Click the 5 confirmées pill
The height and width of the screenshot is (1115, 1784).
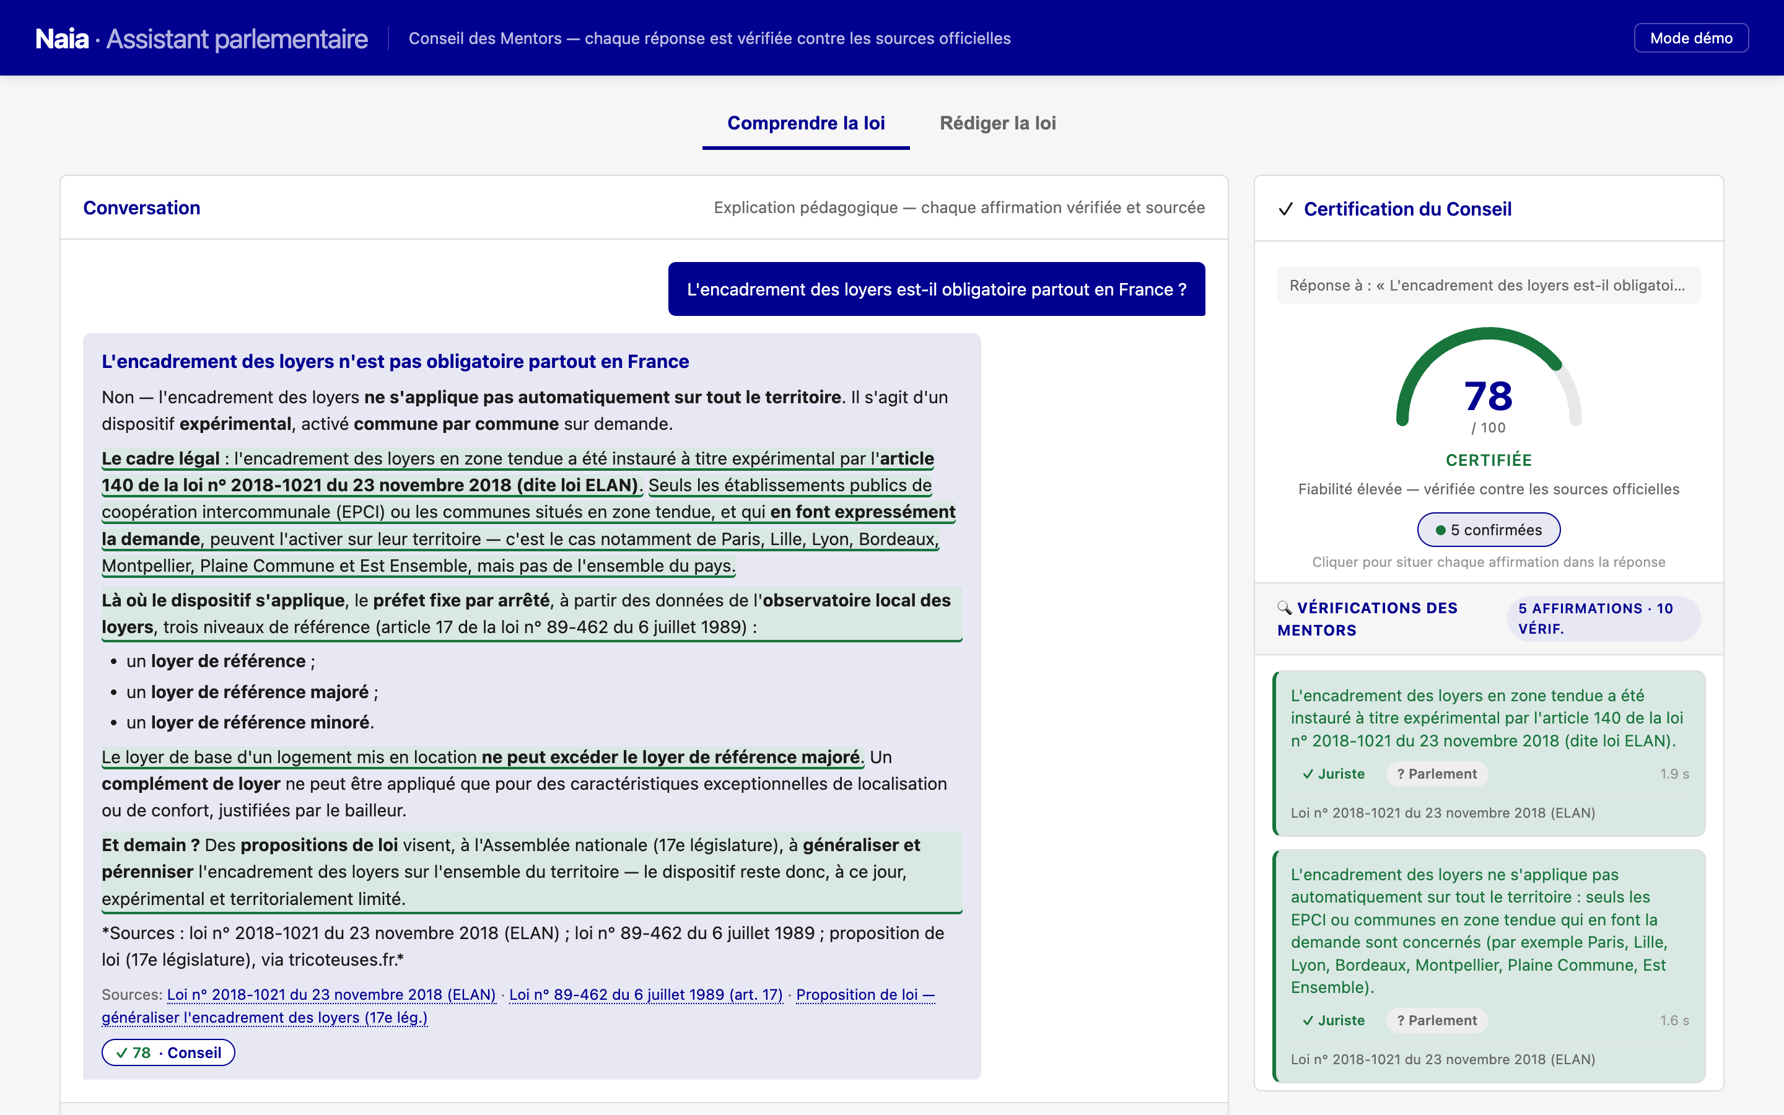click(x=1489, y=530)
